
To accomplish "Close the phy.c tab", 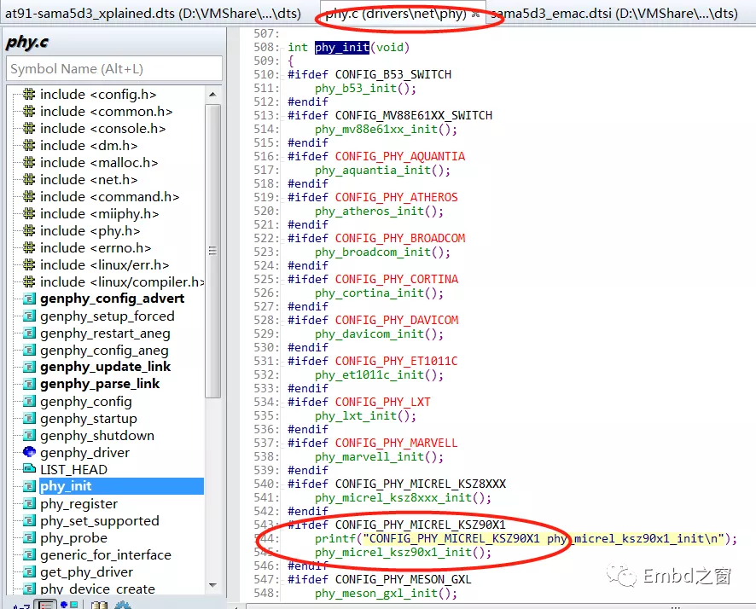I will point(475,14).
